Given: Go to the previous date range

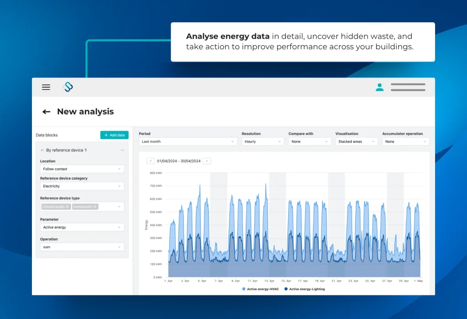Looking at the screenshot, I should pos(150,161).
